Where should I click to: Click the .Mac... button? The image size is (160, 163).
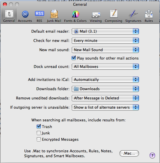[129, 153]
